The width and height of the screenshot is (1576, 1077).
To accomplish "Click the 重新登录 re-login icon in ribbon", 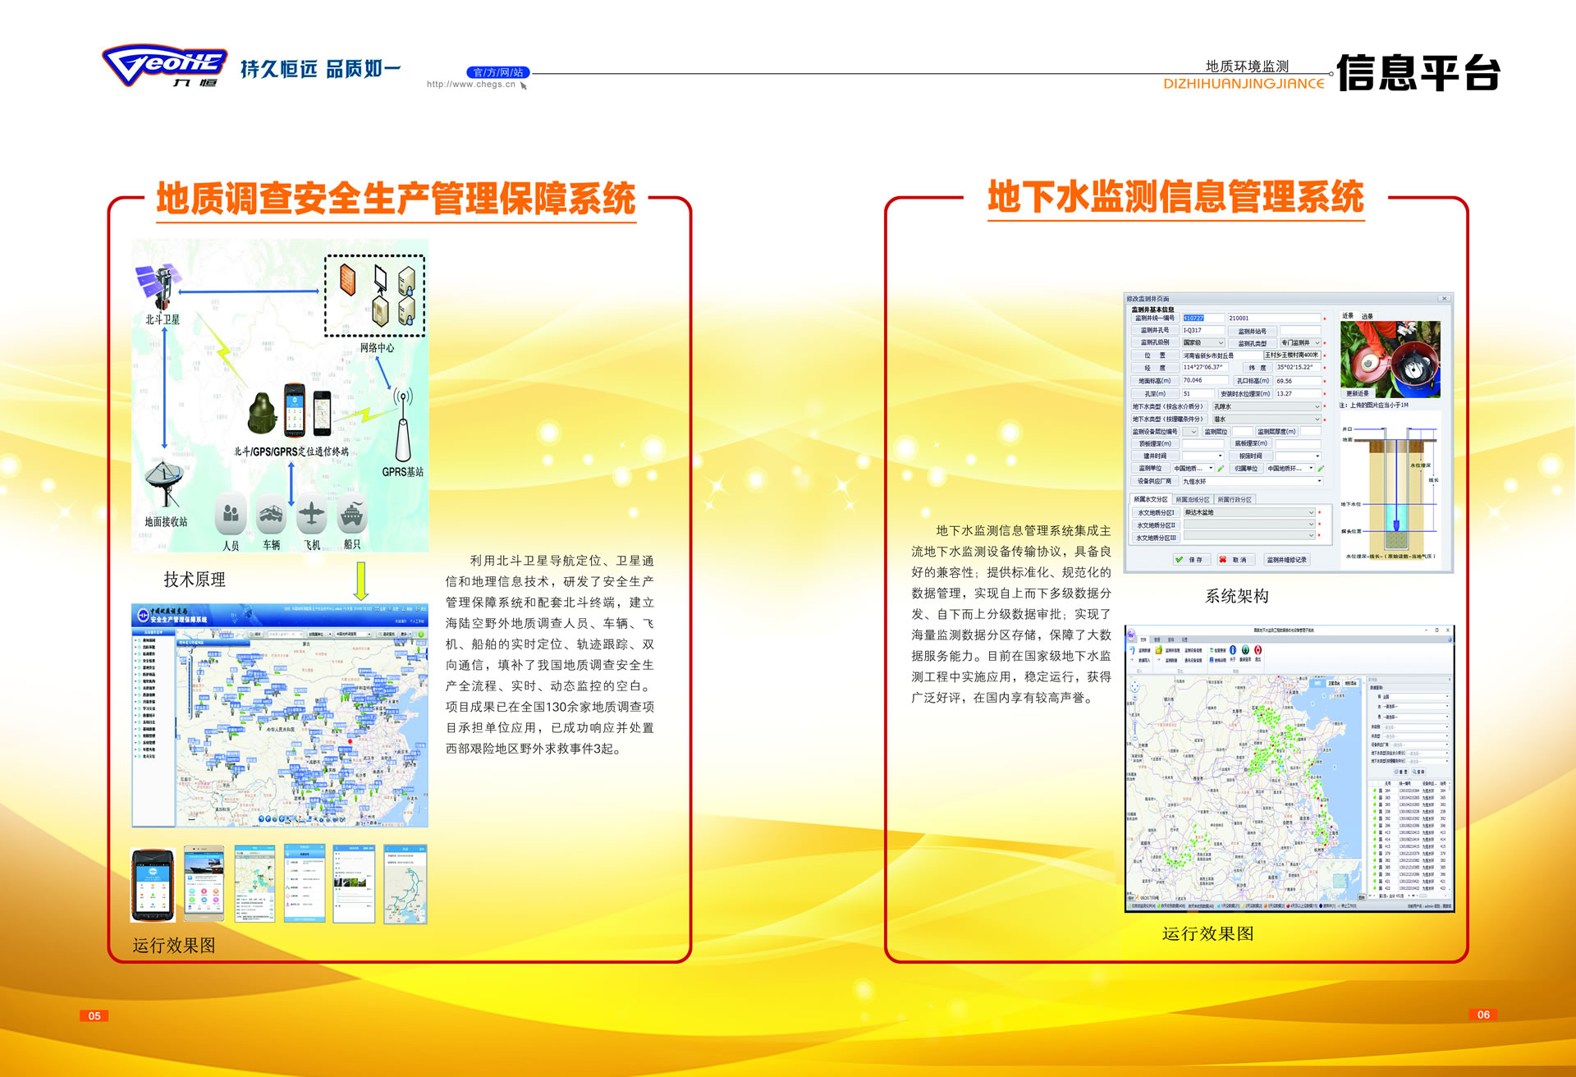I will (x=1245, y=650).
